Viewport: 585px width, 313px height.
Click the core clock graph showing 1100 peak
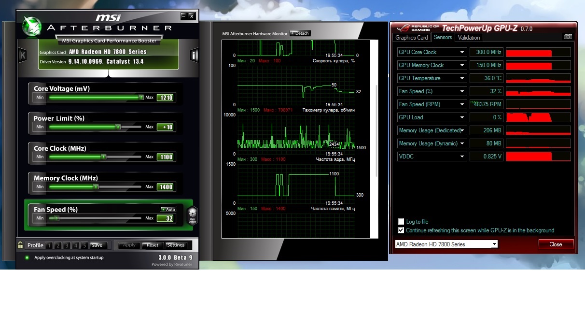pos(296,184)
